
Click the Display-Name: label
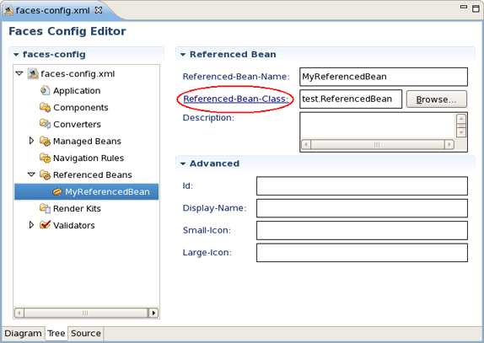pos(214,208)
